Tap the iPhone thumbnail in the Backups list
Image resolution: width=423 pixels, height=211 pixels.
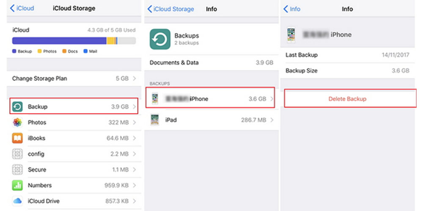(x=155, y=99)
